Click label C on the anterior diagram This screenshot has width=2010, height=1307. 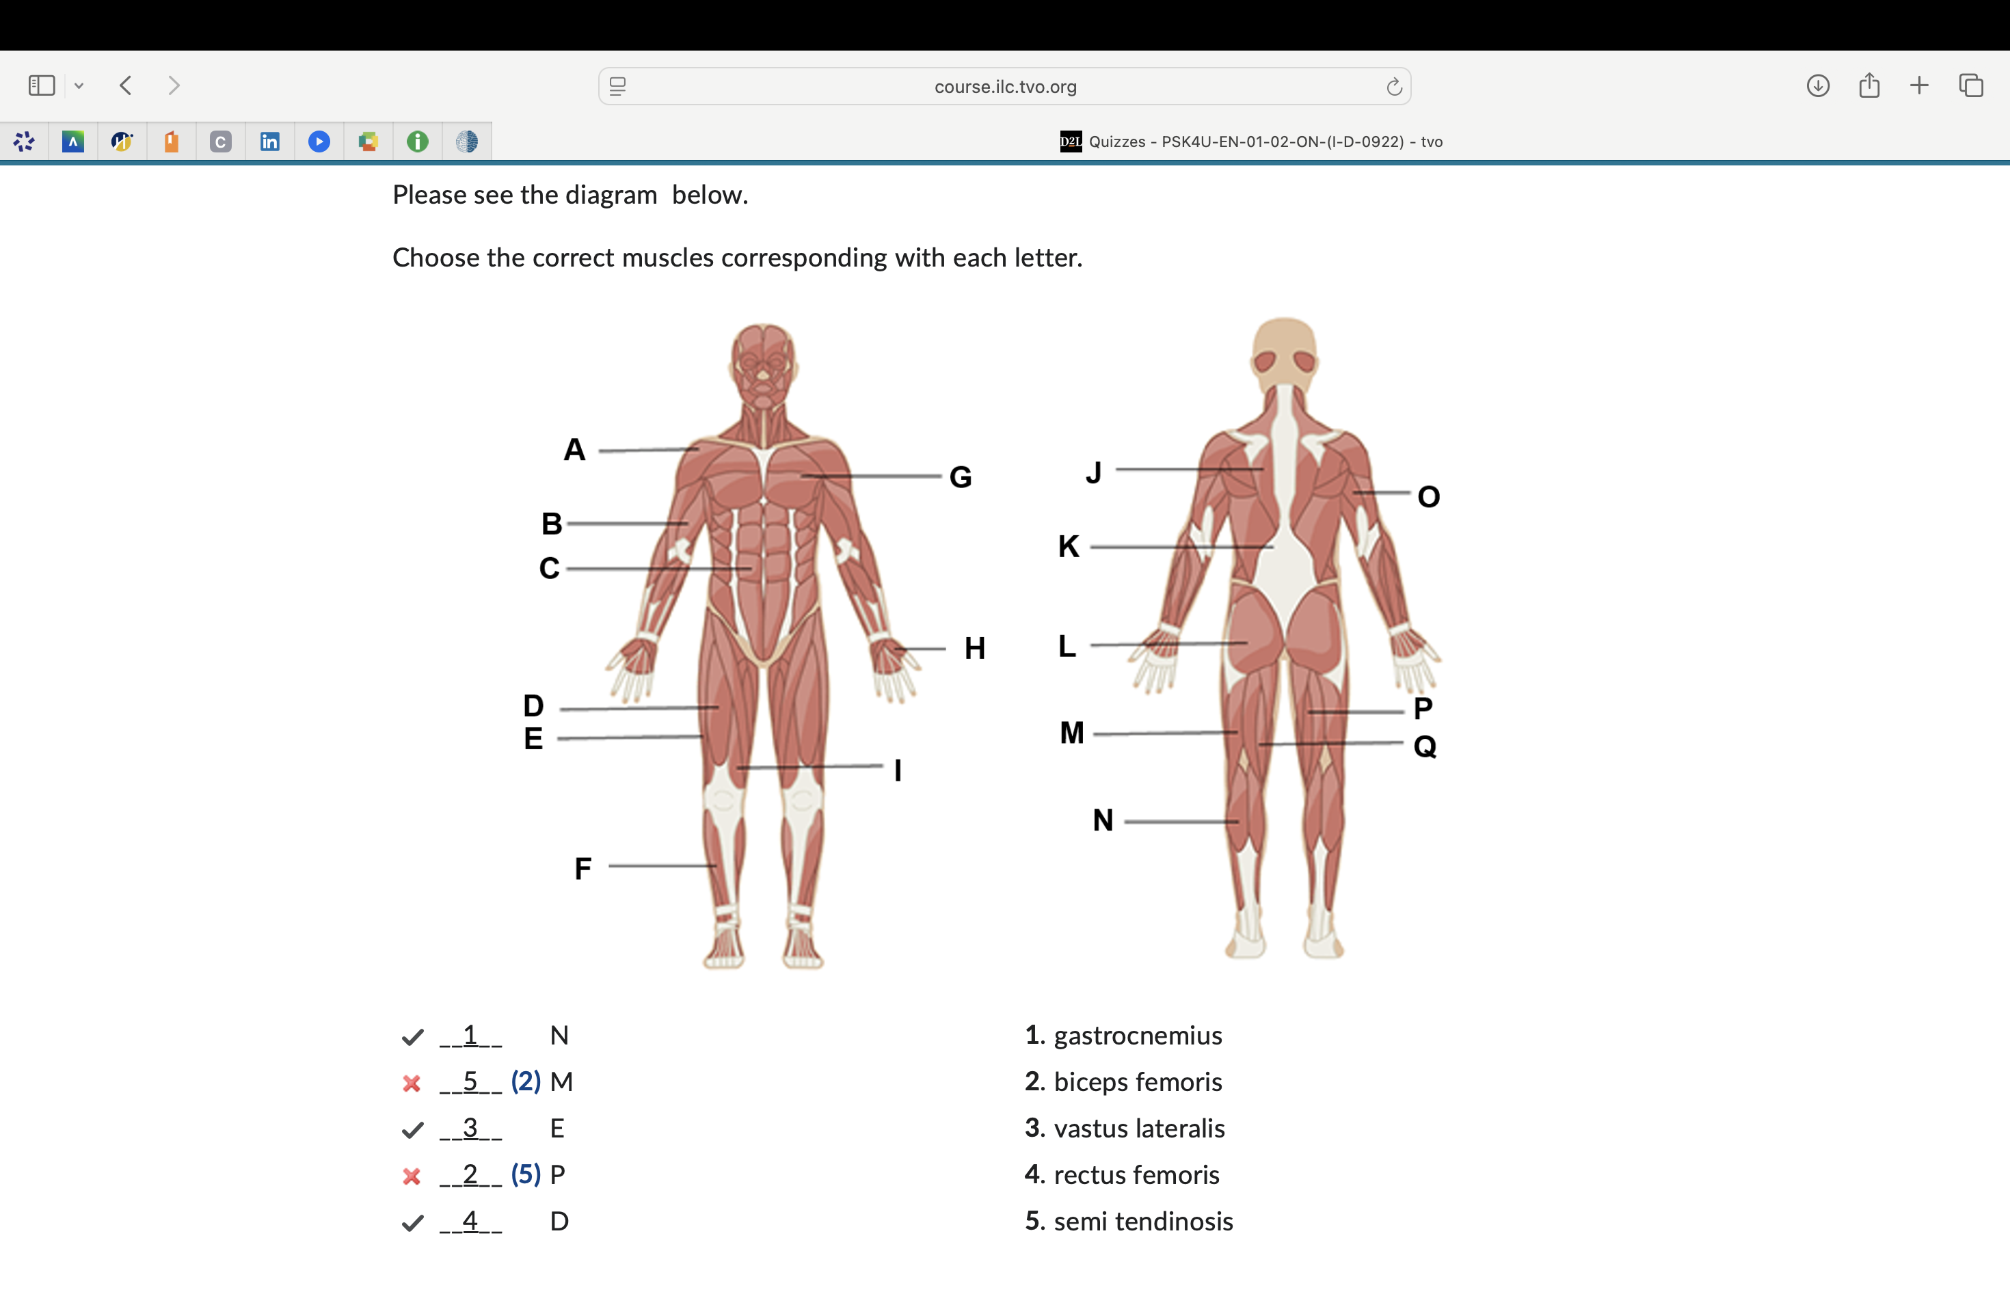[x=549, y=568]
